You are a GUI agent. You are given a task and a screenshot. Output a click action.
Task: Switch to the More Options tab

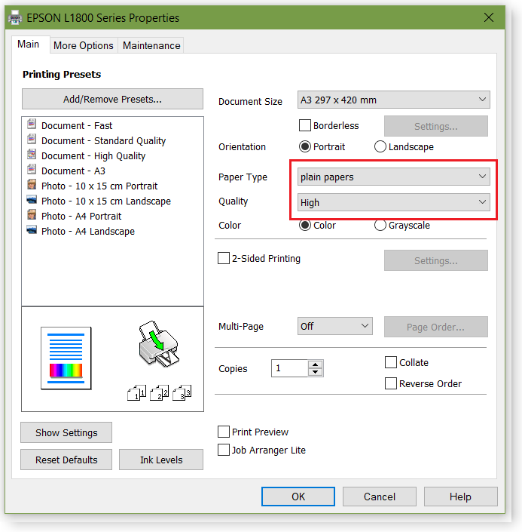[x=84, y=45]
